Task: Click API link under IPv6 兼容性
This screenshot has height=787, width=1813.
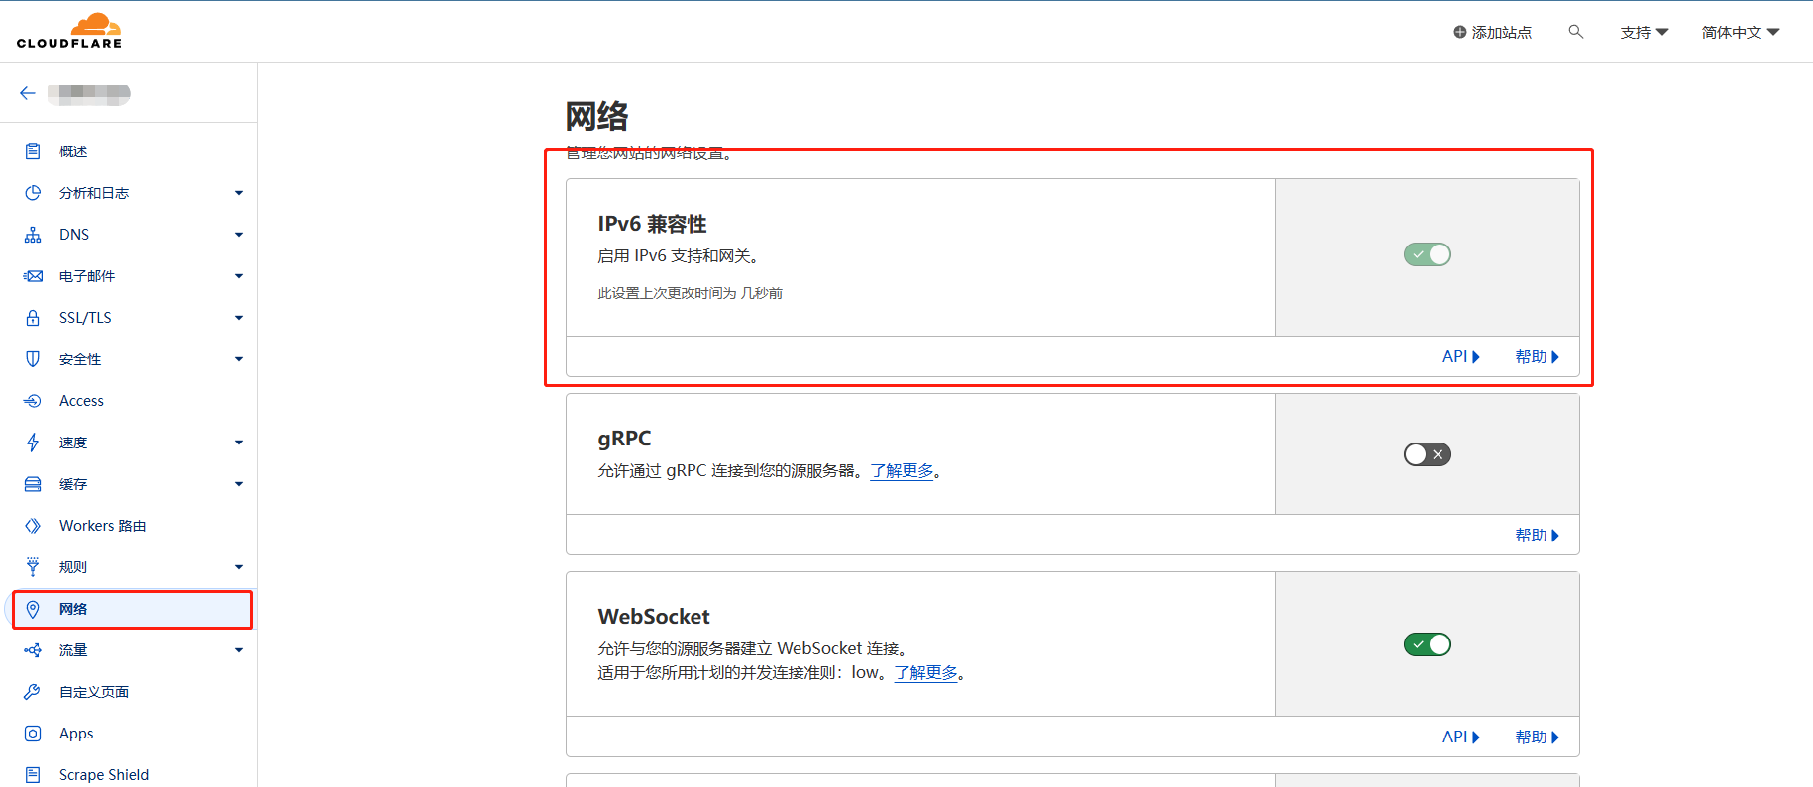Action: tap(1460, 357)
